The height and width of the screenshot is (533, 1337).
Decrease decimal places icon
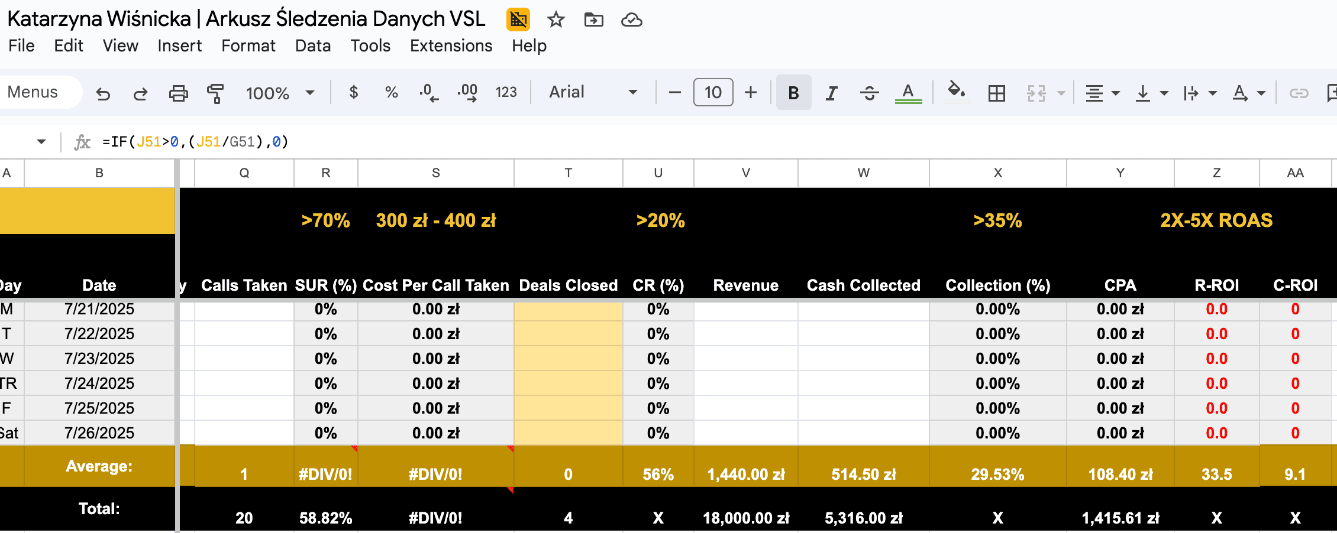(x=429, y=93)
